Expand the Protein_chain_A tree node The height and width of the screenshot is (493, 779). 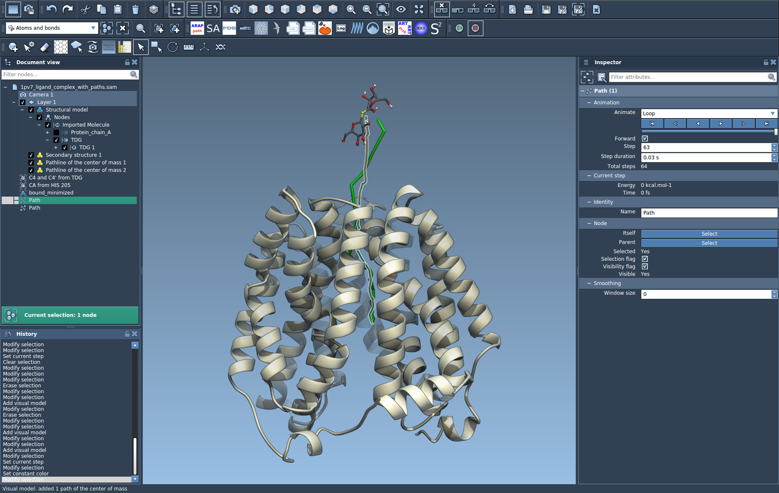pos(47,132)
